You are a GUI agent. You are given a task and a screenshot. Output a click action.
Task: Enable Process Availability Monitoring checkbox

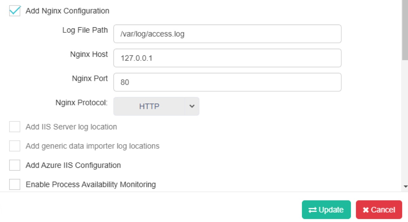(15, 184)
